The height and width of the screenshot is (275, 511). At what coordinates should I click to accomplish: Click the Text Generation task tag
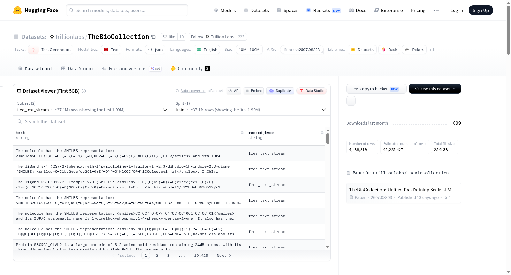coord(51,50)
